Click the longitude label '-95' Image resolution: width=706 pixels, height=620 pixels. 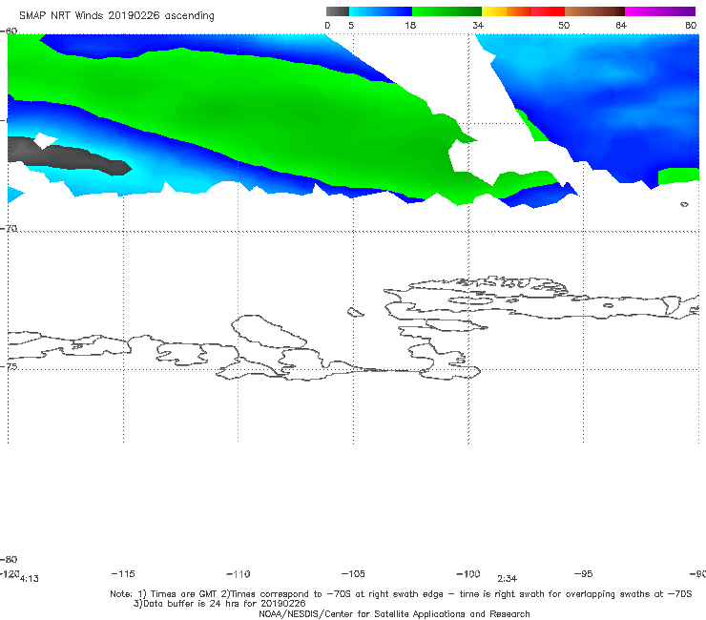583,573
